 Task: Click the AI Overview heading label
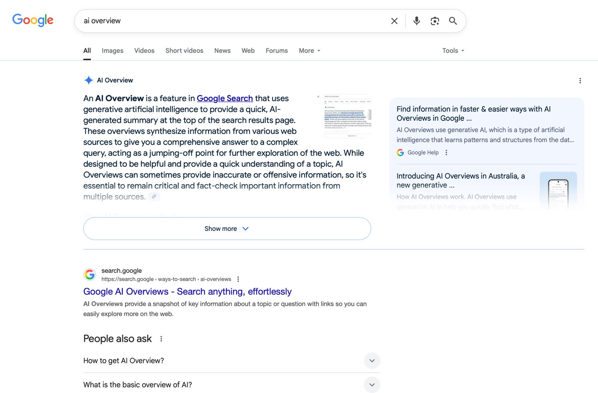[x=115, y=80]
